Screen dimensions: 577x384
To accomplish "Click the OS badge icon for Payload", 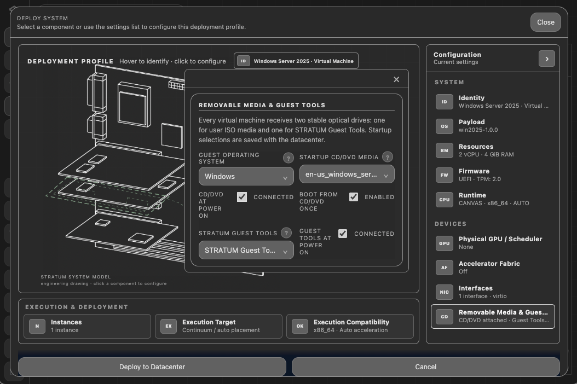I will tap(444, 126).
